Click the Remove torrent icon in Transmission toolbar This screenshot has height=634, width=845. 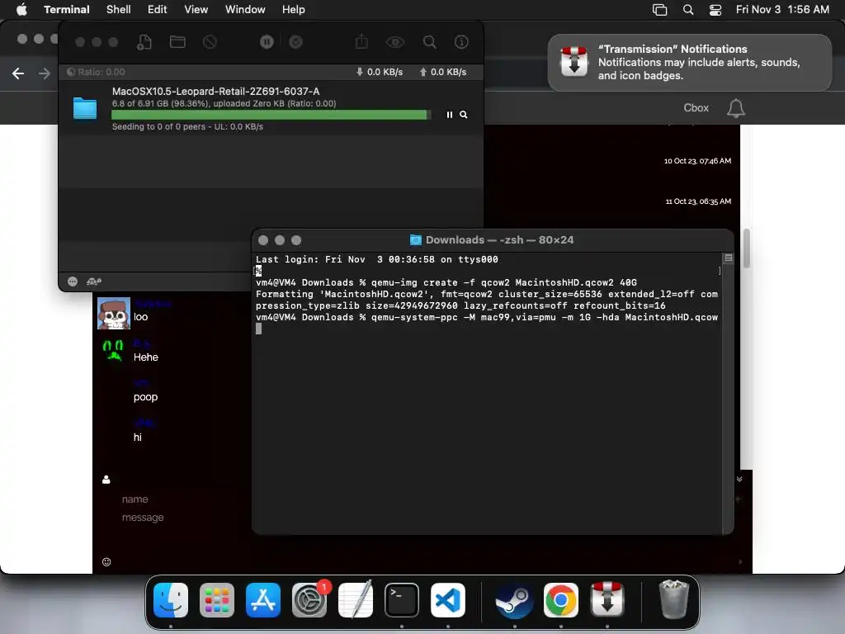[x=210, y=42]
